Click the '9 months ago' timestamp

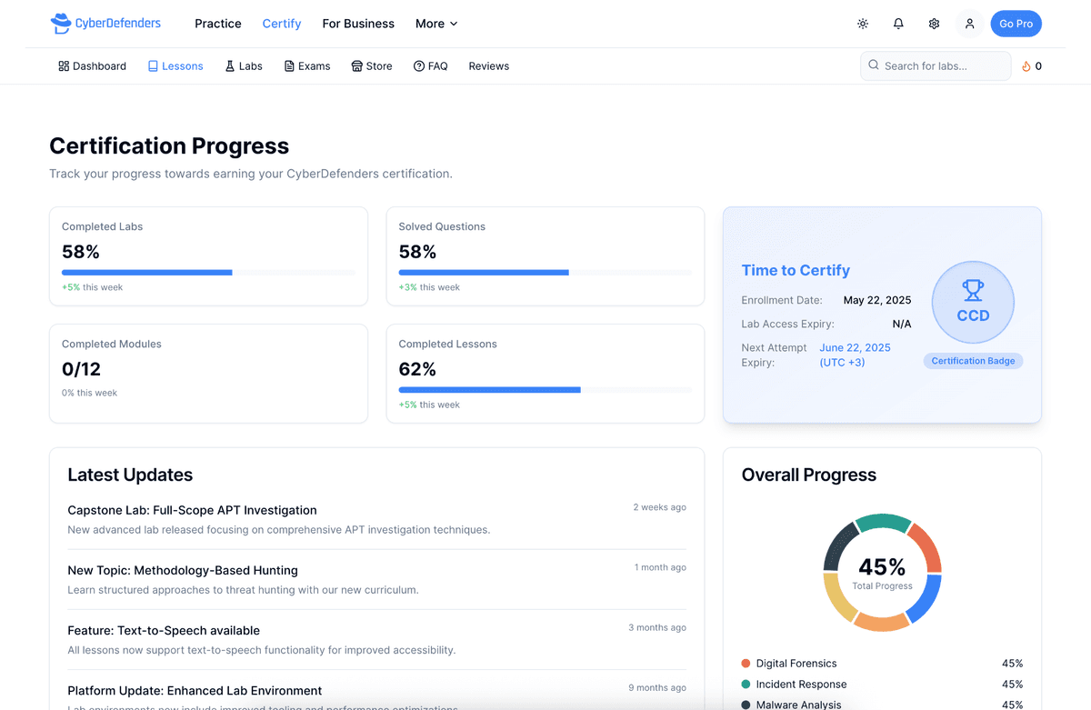pyautogui.click(x=657, y=687)
